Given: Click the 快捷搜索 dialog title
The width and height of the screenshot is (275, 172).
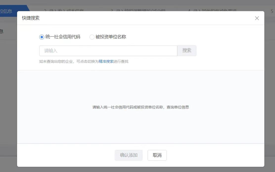Looking at the screenshot, I should [31, 18].
